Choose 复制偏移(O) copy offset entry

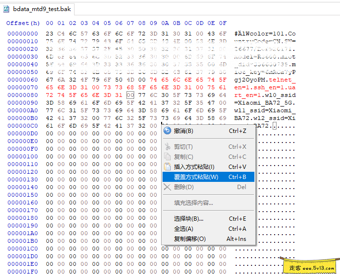(x=208, y=238)
